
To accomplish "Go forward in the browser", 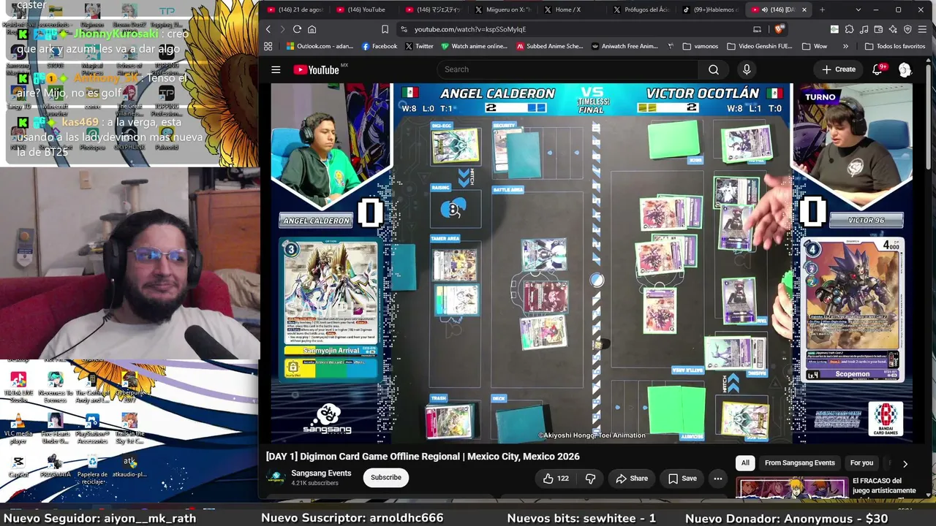I will pos(282,29).
